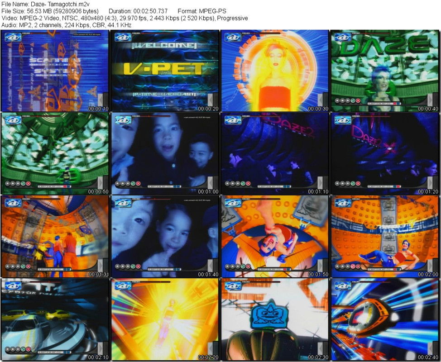This screenshot has height=362, width=441.
Task: Click the 'Duration: 00:02:50.737' text
Action: click(138, 11)
